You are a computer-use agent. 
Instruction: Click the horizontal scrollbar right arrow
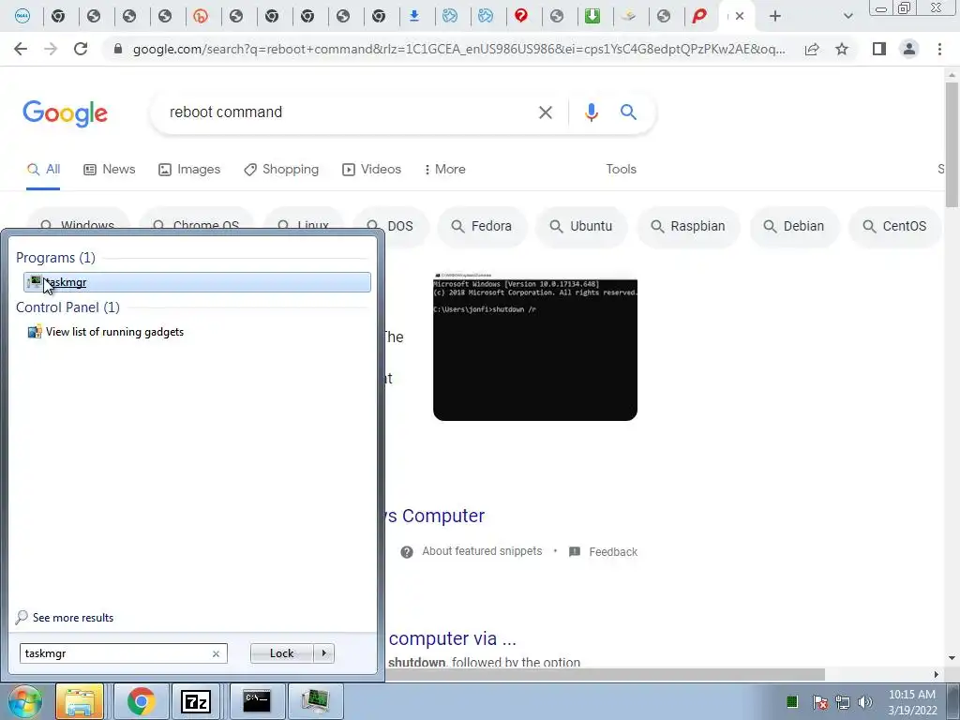[937, 674]
